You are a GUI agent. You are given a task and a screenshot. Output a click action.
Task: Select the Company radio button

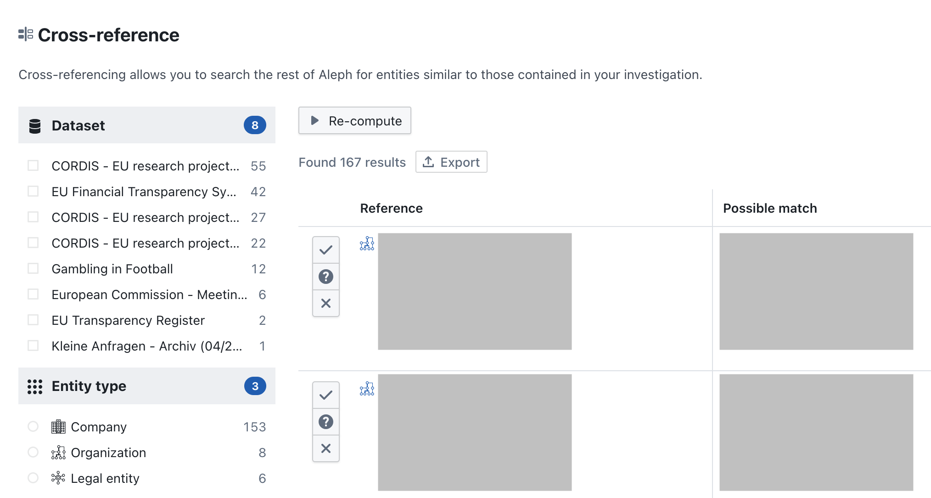point(33,426)
